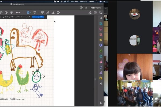This screenshot has width=161, height=107.
Task: Collapse the right tools pane arrow
Action: [x=97, y=60]
